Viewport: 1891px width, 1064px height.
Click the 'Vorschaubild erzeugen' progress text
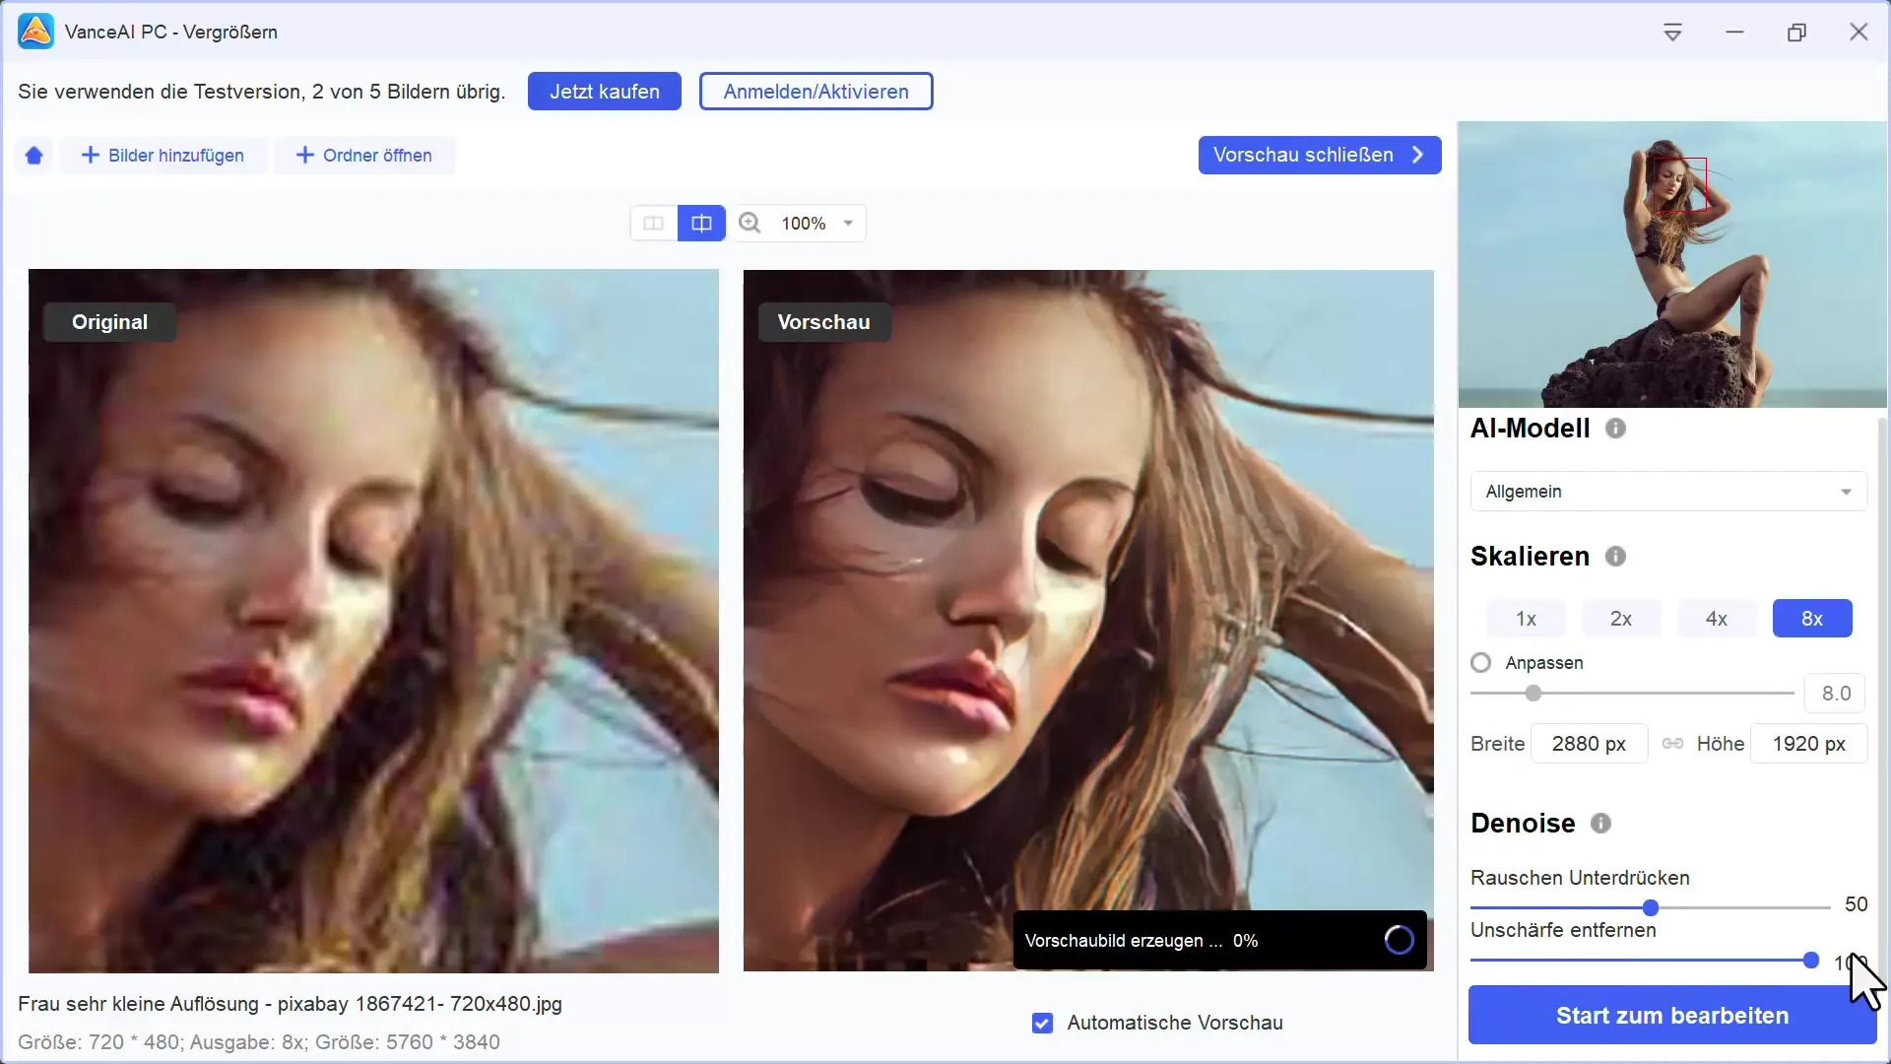1141,941
